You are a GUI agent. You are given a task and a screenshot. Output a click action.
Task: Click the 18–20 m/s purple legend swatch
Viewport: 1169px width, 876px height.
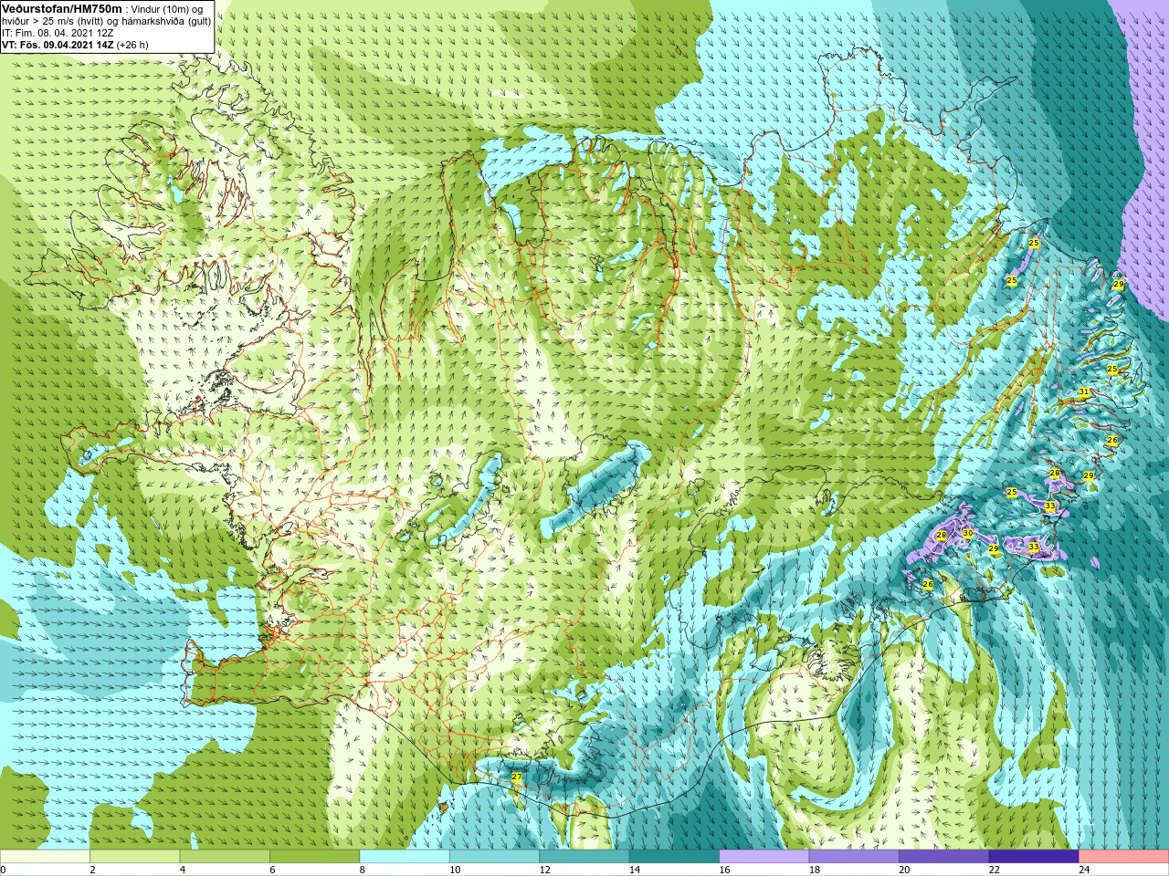pos(854,856)
